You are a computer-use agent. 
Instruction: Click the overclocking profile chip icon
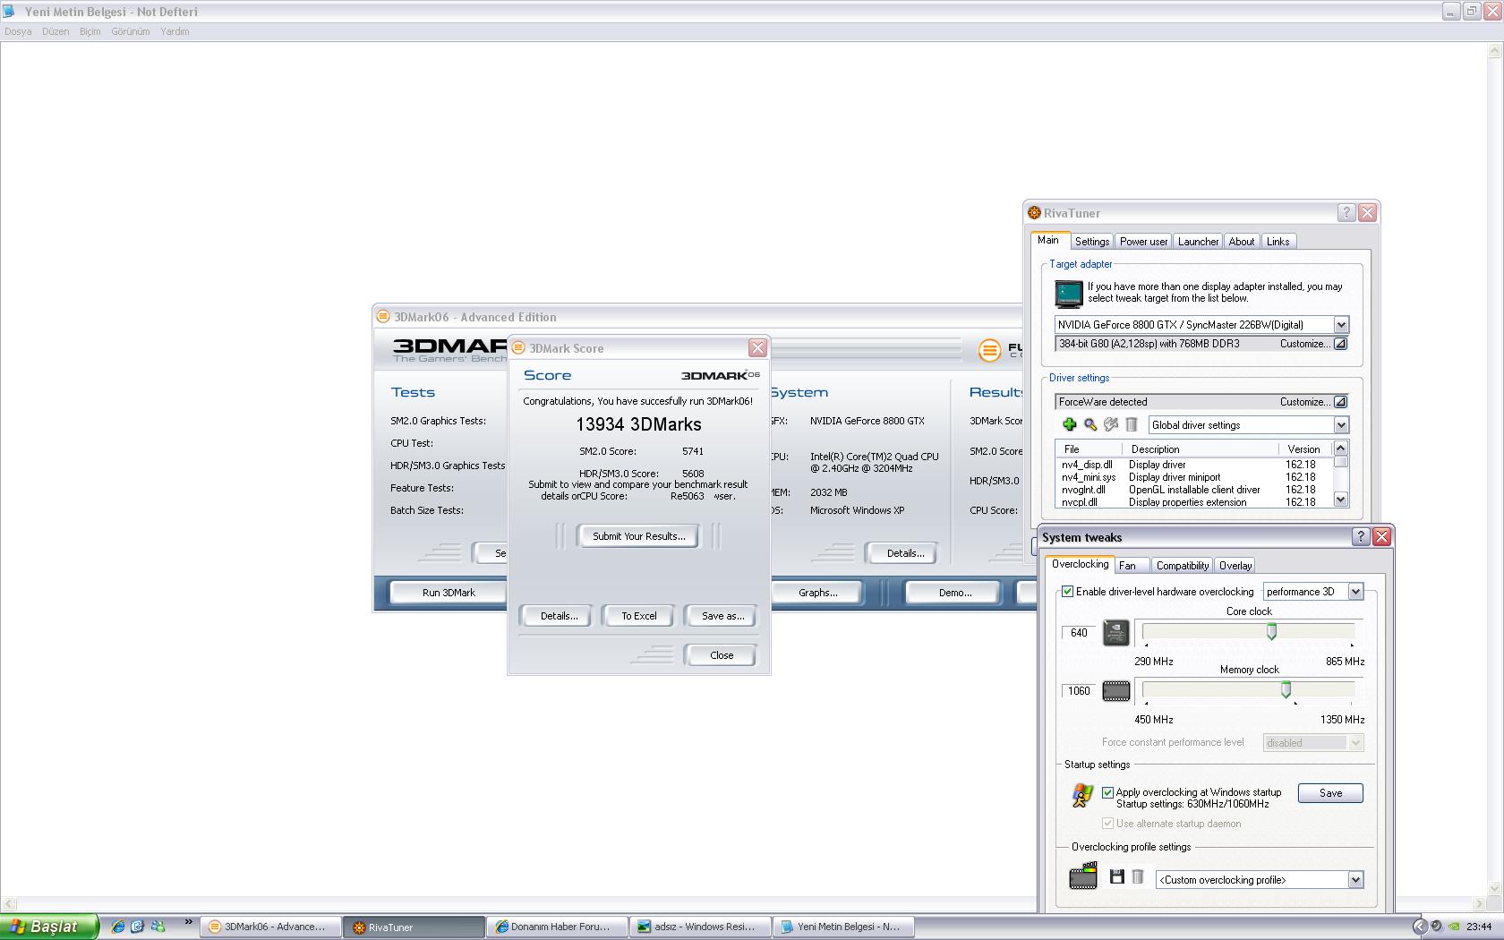tap(1083, 876)
